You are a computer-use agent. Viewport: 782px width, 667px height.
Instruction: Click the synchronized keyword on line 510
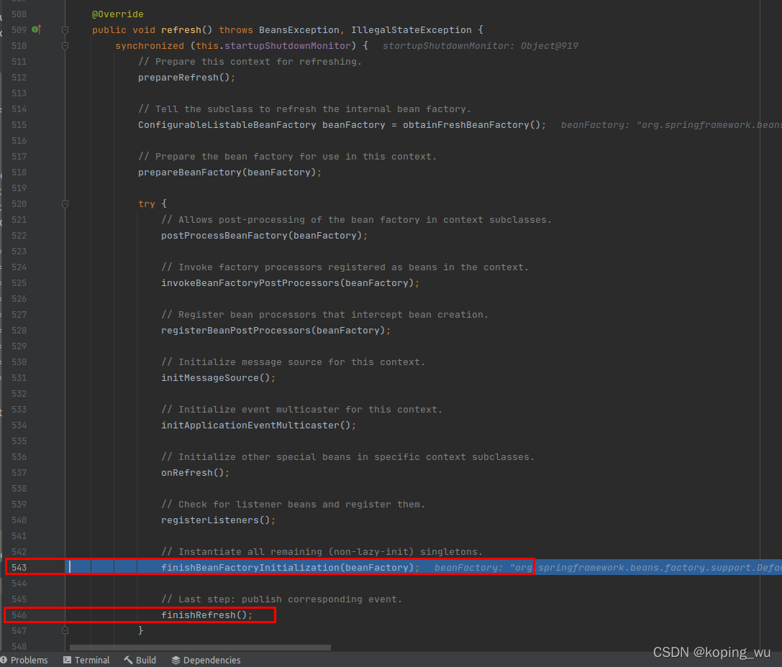pyautogui.click(x=150, y=46)
